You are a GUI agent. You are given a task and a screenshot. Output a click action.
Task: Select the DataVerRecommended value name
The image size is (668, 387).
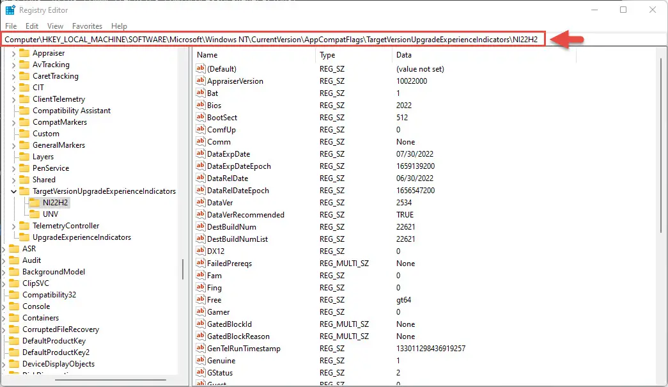[x=246, y=215]
